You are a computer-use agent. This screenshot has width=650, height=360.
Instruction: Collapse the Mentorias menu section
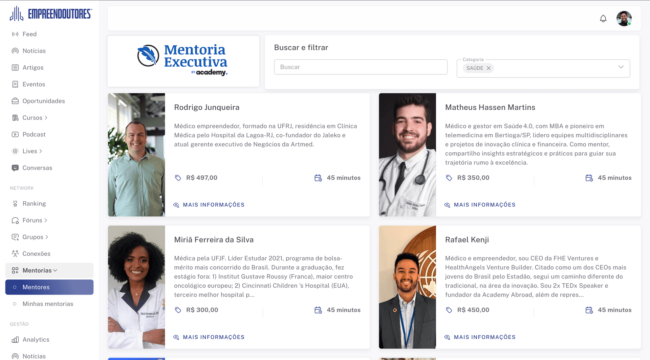[55, 270]
